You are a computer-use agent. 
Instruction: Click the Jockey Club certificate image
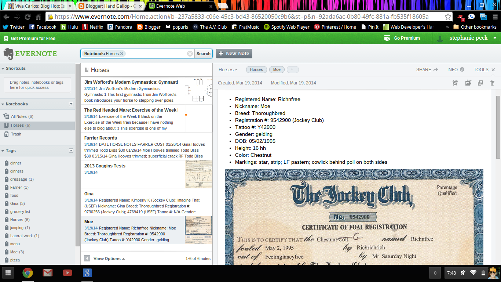click(x=354, y=217)
